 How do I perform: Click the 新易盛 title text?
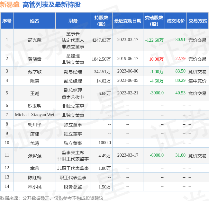pyautogui.click(x=10, y=5)
